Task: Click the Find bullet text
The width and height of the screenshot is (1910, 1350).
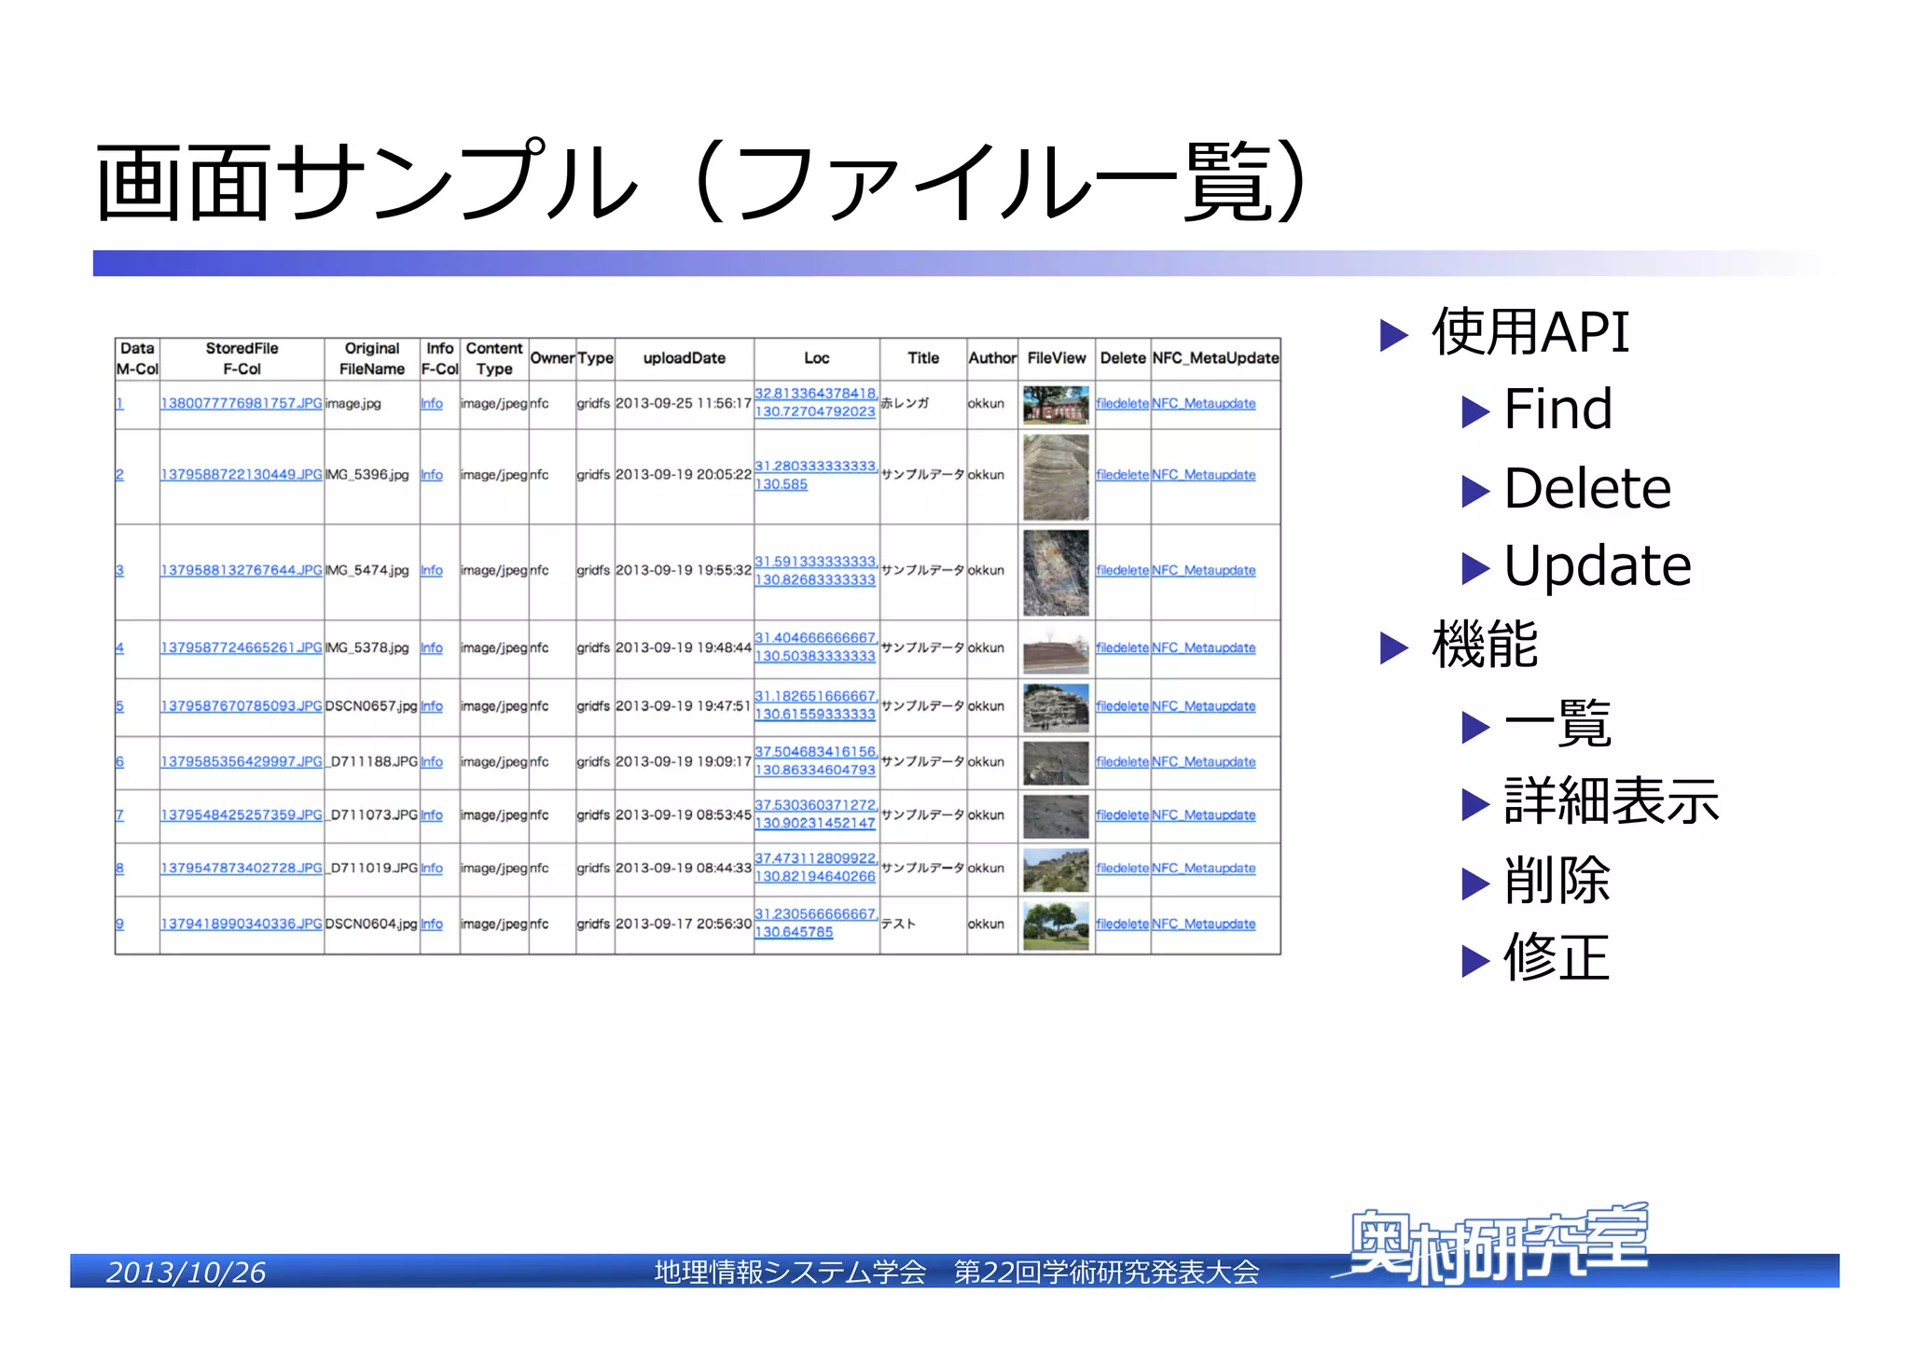Action: coord(1558,409)
